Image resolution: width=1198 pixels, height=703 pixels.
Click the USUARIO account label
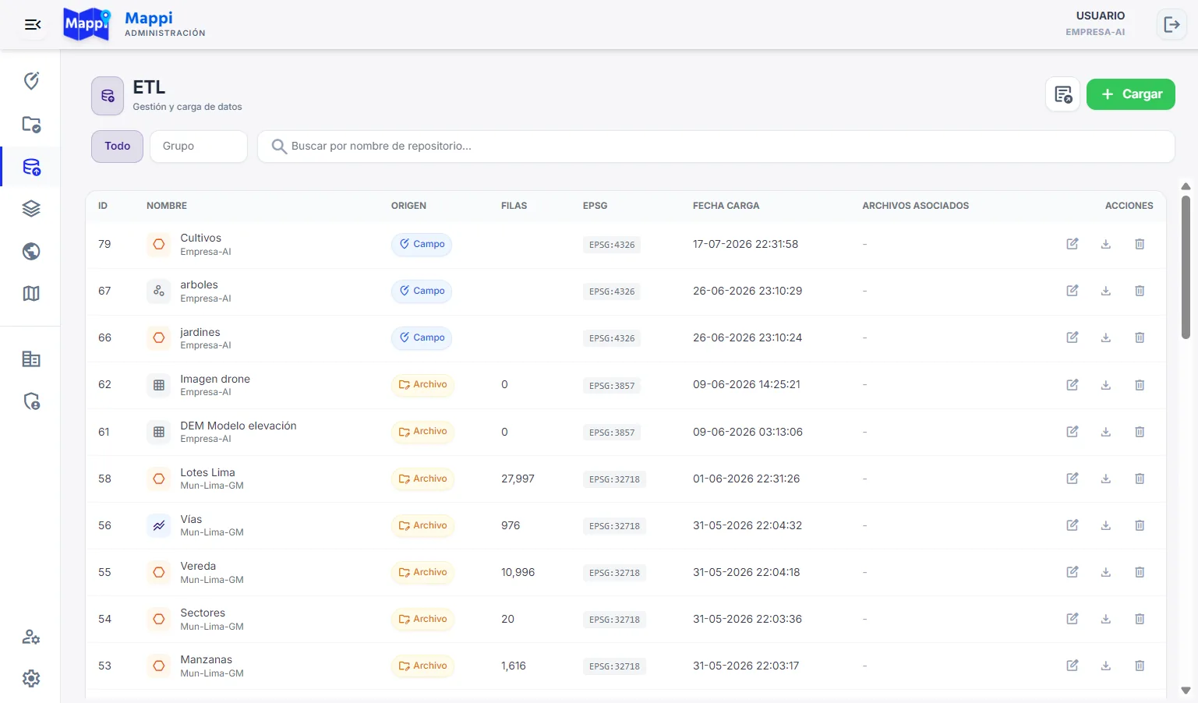[x=1100, y=16]
